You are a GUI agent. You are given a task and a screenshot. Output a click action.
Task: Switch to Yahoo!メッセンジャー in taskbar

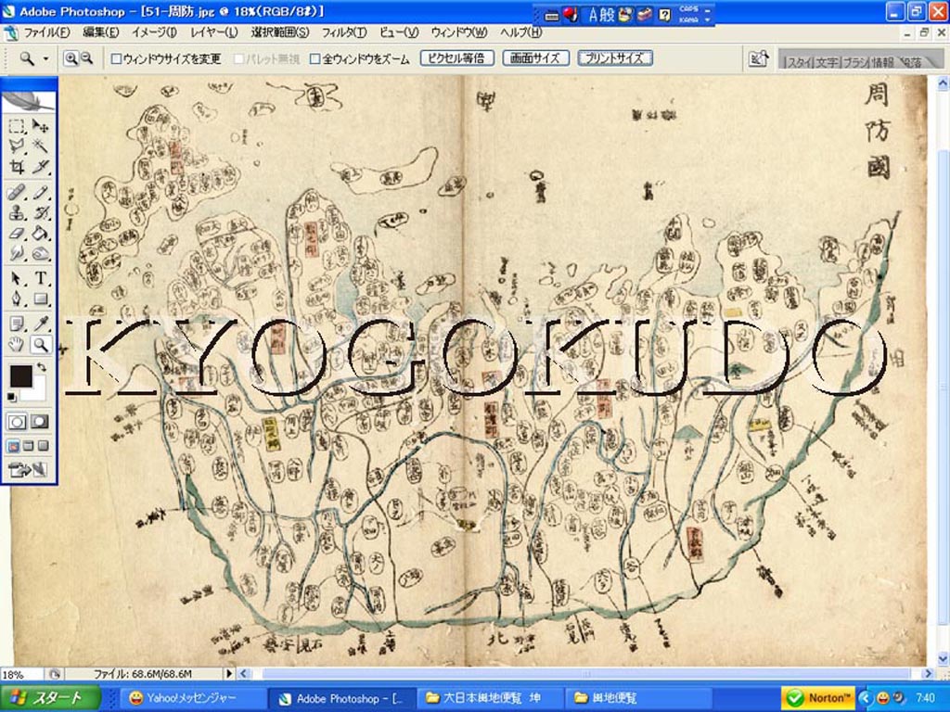(193, 698)
